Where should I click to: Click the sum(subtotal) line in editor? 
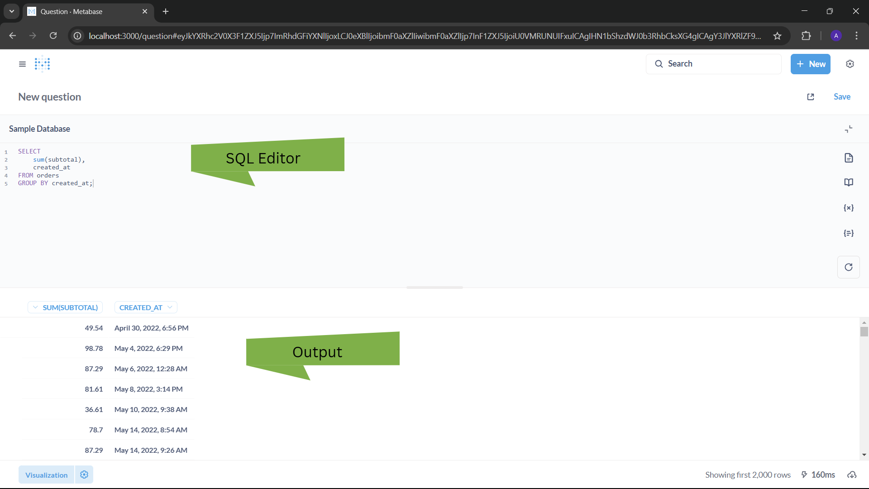(59, 159)
